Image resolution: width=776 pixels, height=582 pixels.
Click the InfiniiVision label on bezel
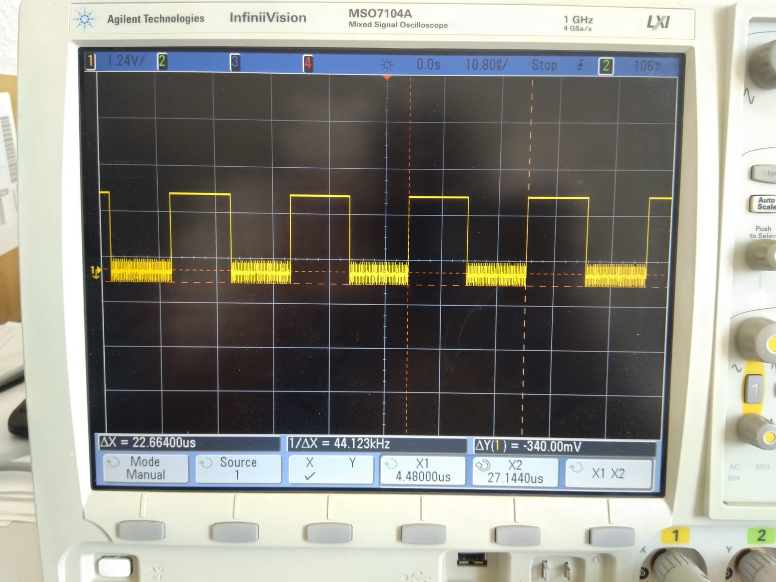(x=268, y=18)
